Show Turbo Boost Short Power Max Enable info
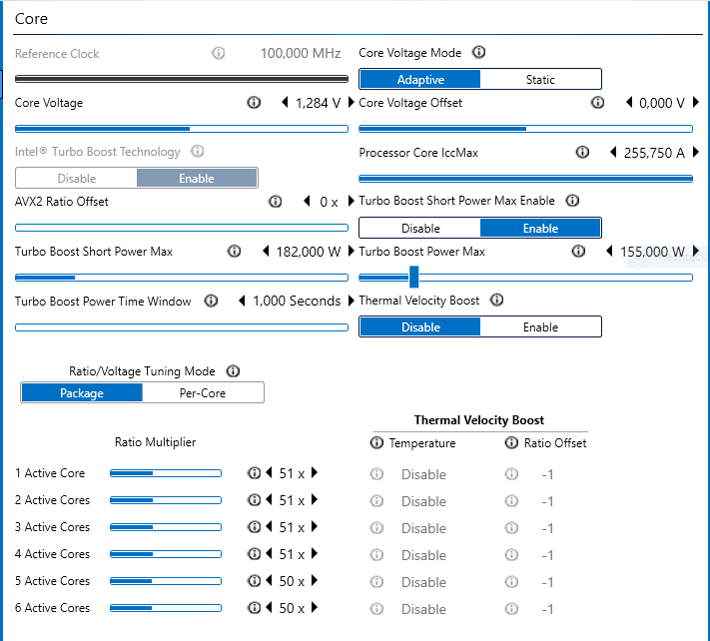 (573, 201)
